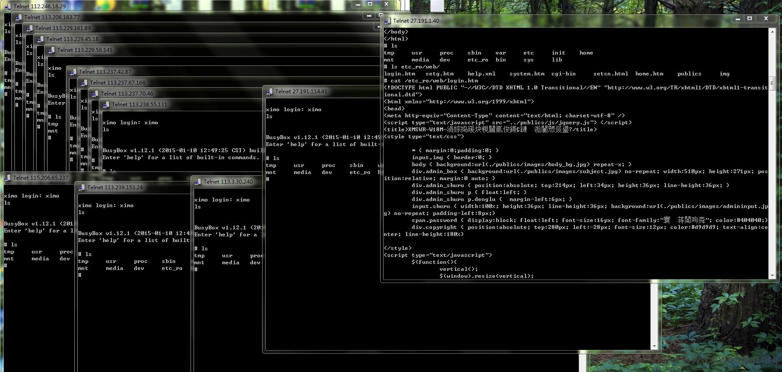Minimize the Telnet 113.206.163.77 window
The height and width of the screenshot is (372, 782).
click(x=369, y=15)
